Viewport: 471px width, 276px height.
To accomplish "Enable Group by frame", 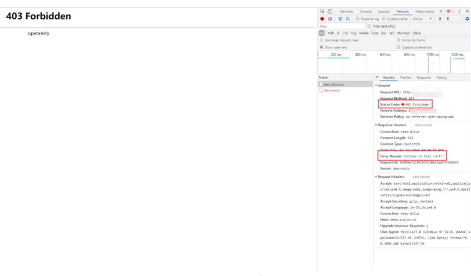I will click(x=398, y=40).
